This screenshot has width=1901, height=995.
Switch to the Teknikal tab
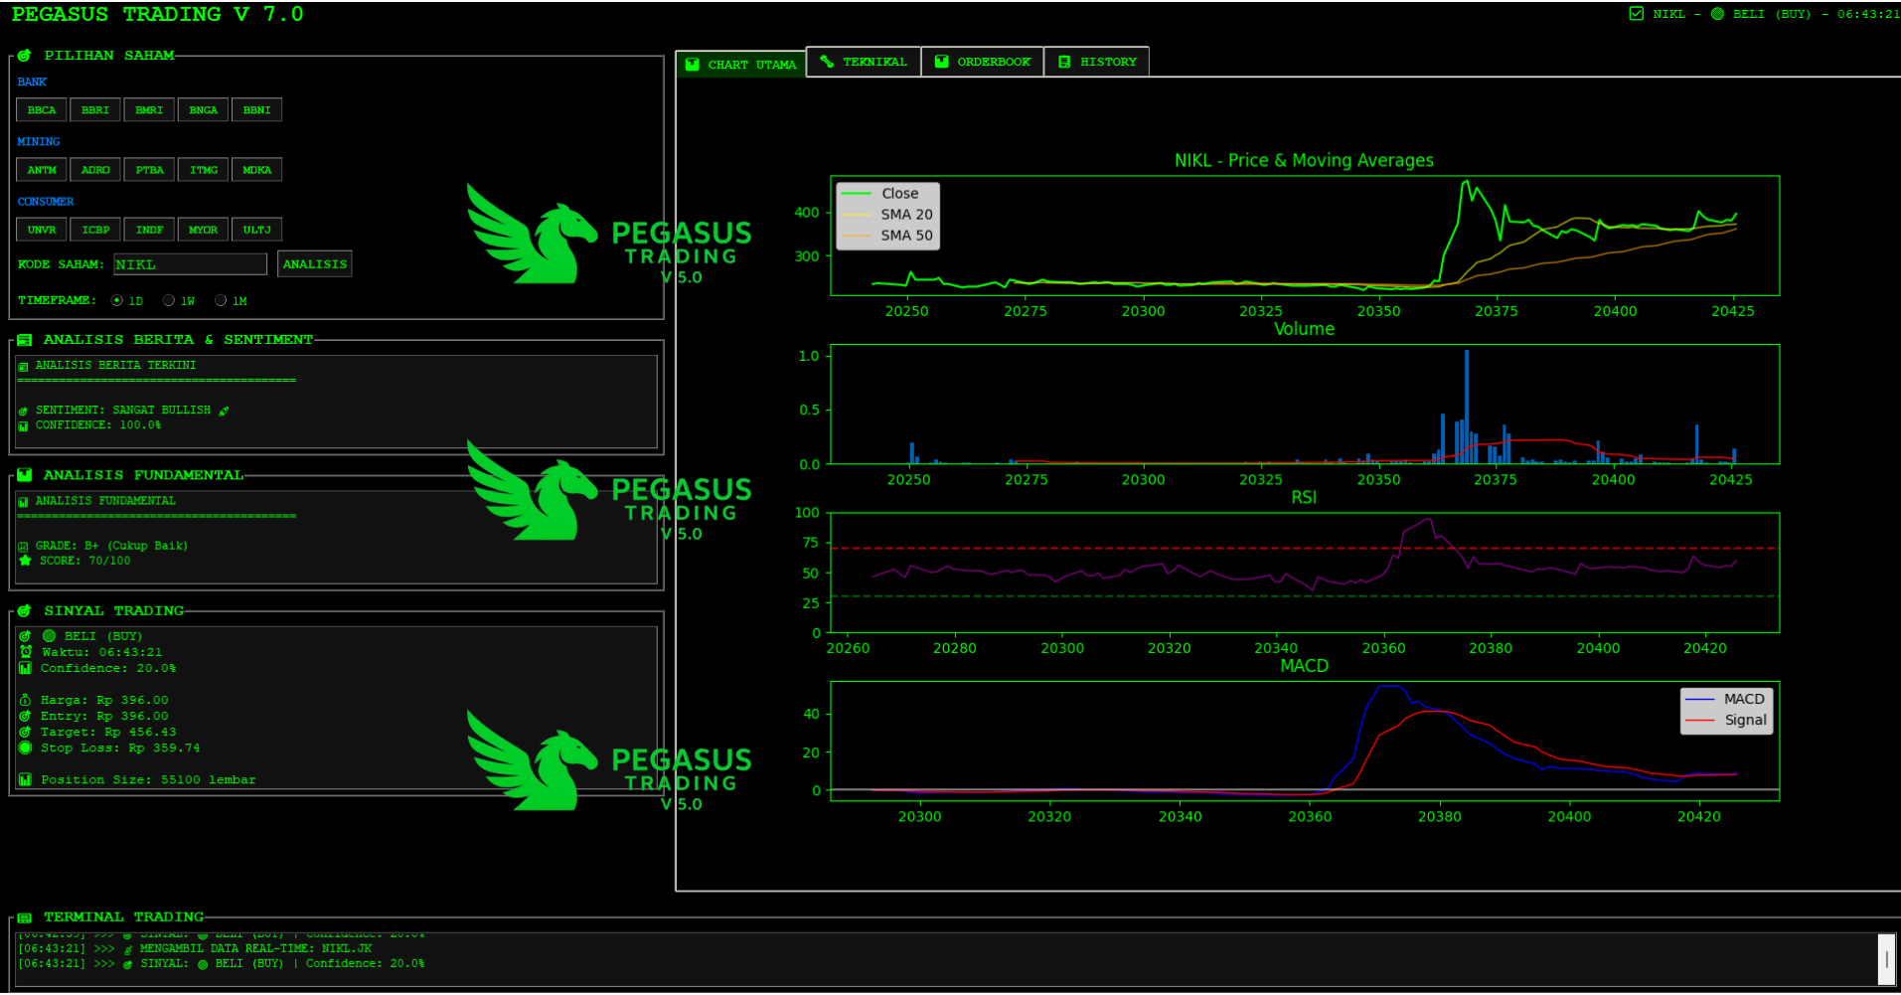click(x=863, y=62)
